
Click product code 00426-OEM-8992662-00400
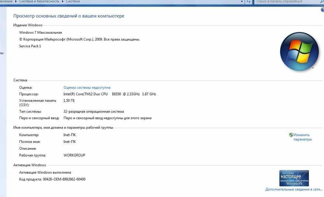point(64,179)
